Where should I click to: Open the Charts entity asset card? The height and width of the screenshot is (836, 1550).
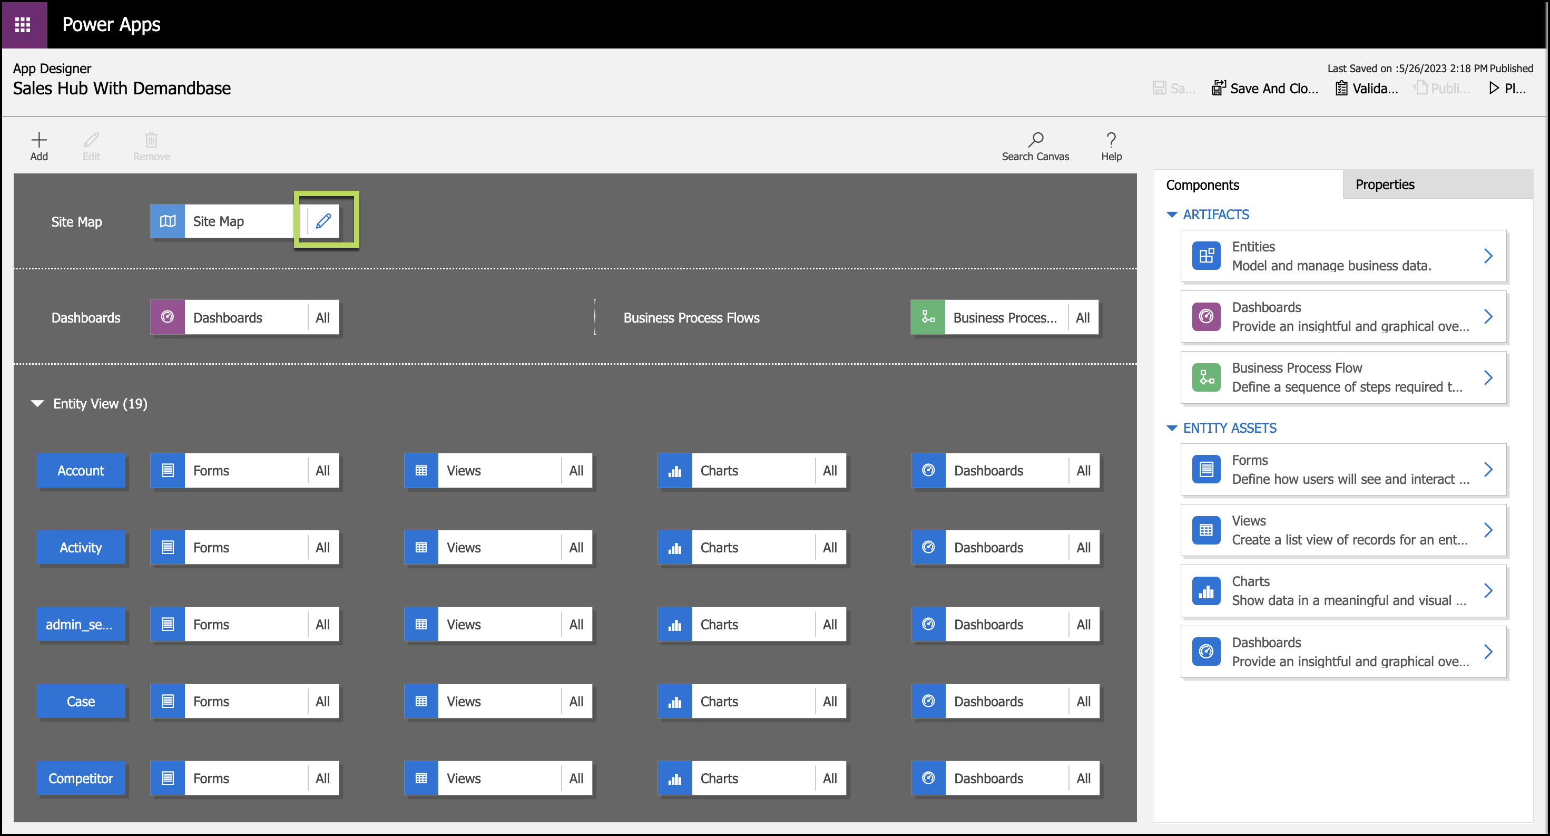[x=1343, y=590]
